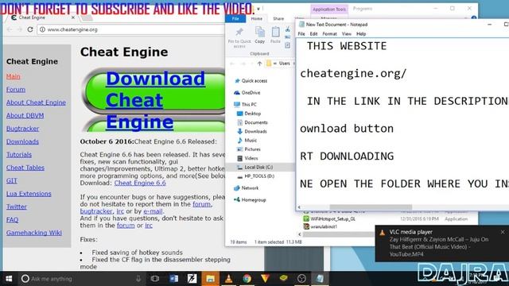Open About Cheat Engine sidebar link
The height and width of the screenshot is (286, 509).
tap(36, 102)
